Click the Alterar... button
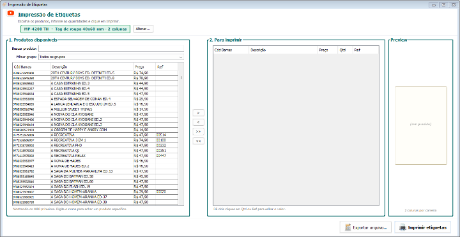This screenshot has height=237, width=460. pos(143,29)
